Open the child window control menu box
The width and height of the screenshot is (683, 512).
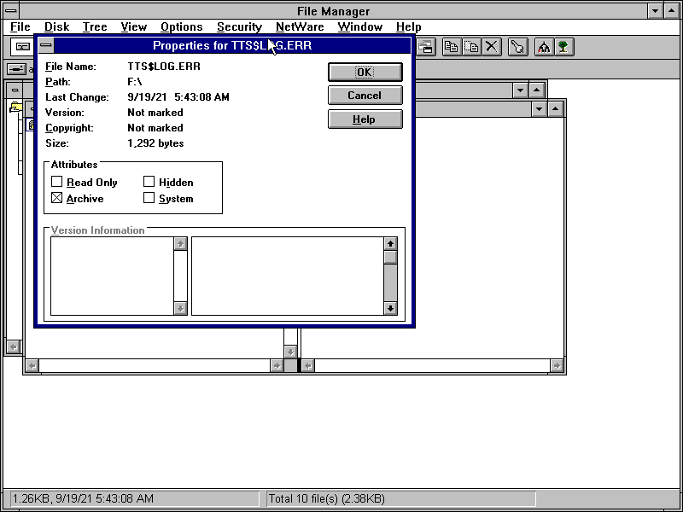tap(15, 90)
